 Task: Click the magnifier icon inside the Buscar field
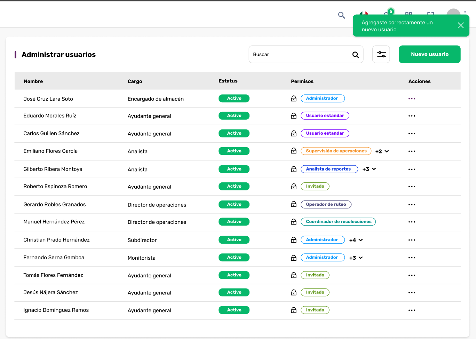355,55
